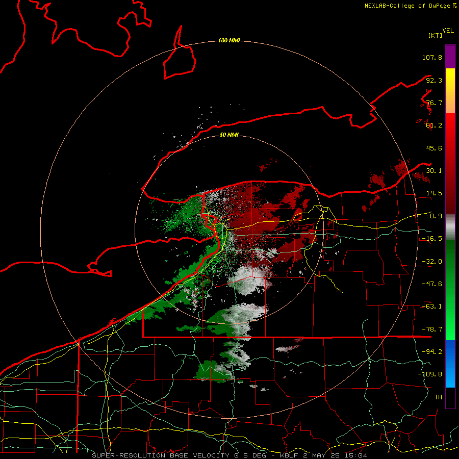Click the -32.0 legend value
This screenshot has width=459, height=459.
pos(432,262)
